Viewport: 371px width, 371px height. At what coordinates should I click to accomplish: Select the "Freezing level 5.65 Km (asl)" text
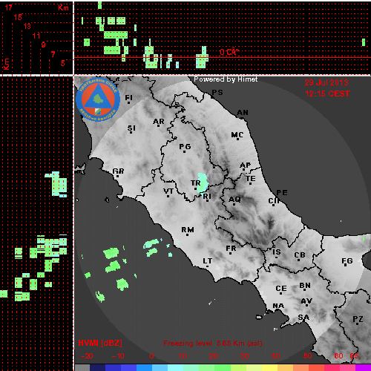[x=213, y=344]
